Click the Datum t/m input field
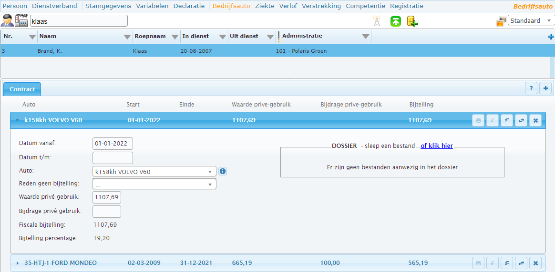Screen dimensions: 555x272 (113, 158)
